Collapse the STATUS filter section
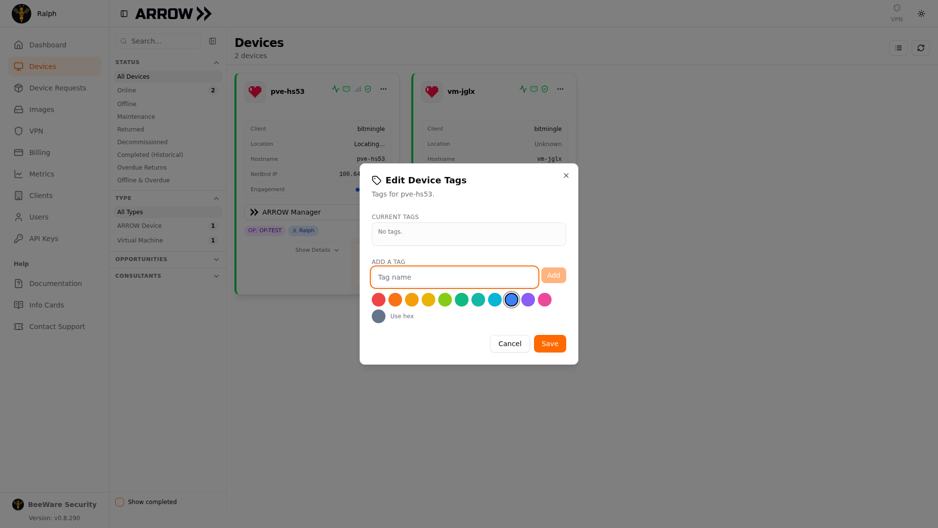Viewport: 938px width, 528px height. tap(216, 63)
